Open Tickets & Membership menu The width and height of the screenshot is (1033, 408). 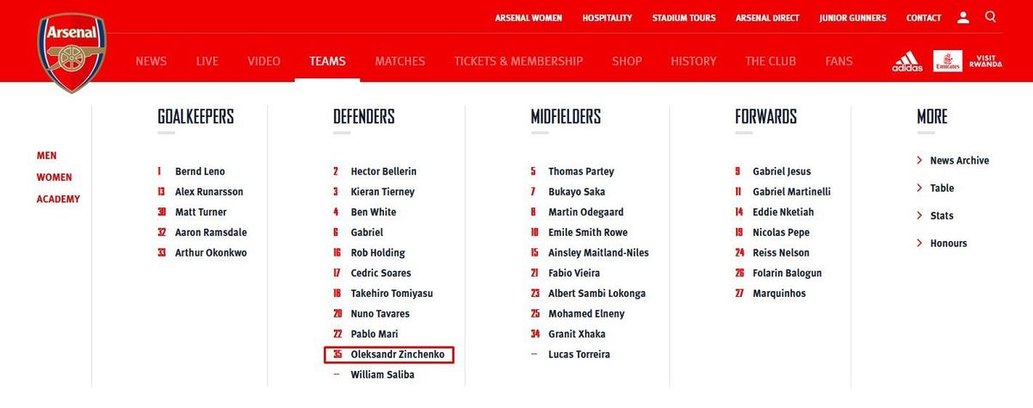pyautogui.click(x=518, y=61)
